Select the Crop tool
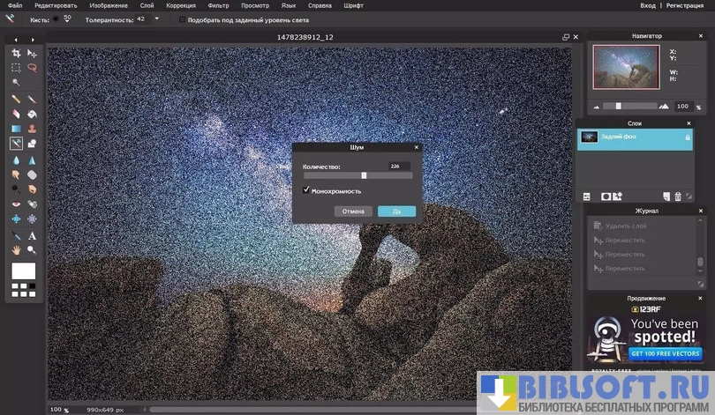 pos(16,54)
